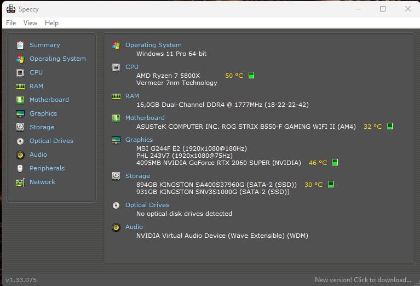View Optical Drives section from sidebar
This screenshot has width=420, height=286.
click(51, 141)
